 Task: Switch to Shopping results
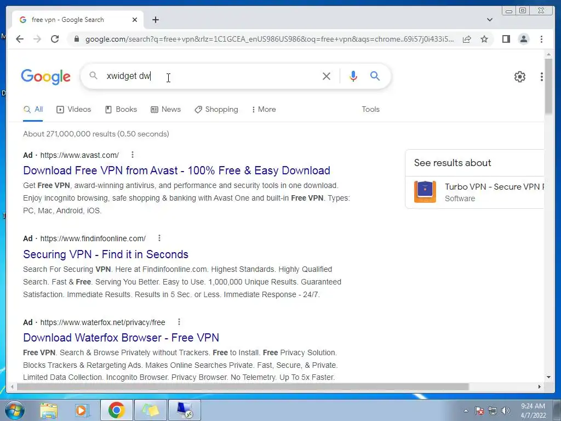tap(216, 109)
